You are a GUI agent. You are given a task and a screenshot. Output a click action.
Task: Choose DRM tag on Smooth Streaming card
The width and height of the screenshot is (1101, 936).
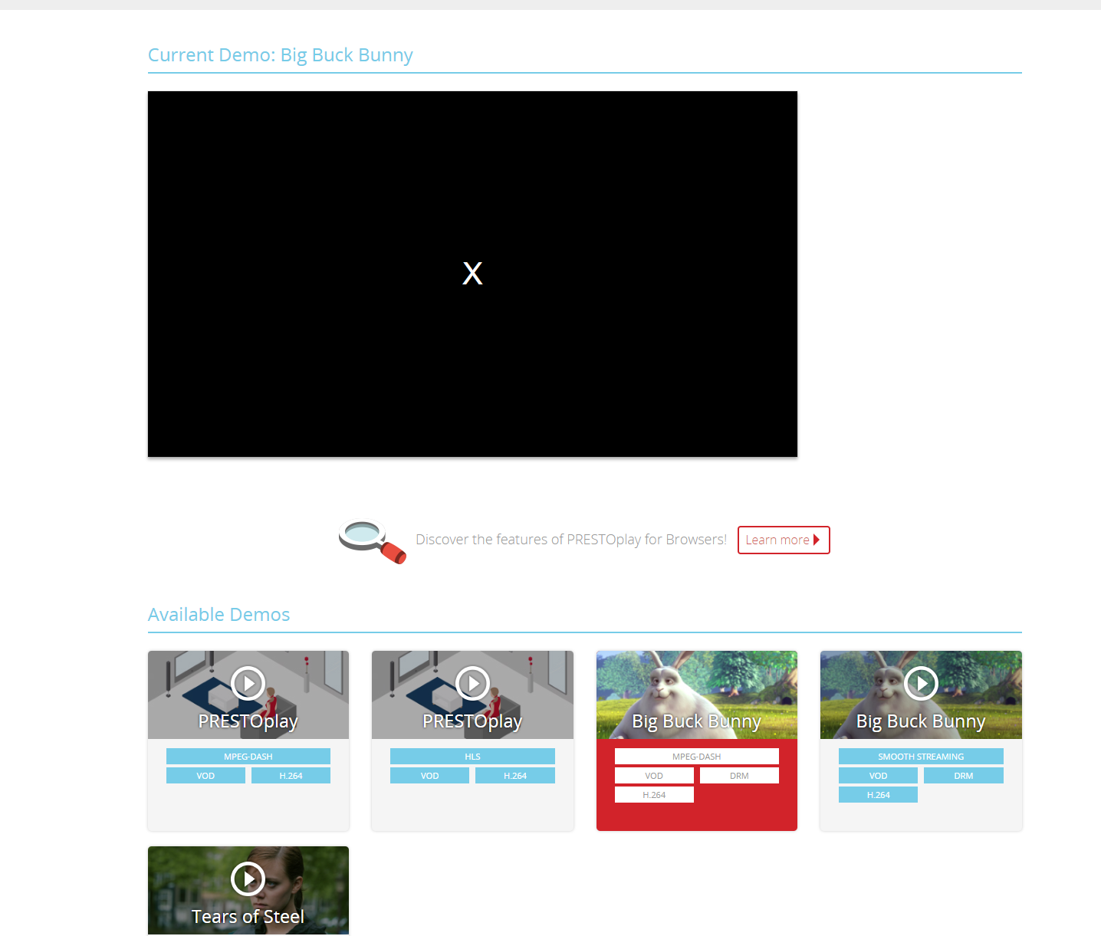tap(963, 776)
